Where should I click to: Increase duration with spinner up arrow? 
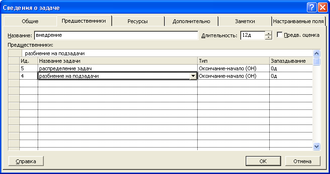pos(268,33)
